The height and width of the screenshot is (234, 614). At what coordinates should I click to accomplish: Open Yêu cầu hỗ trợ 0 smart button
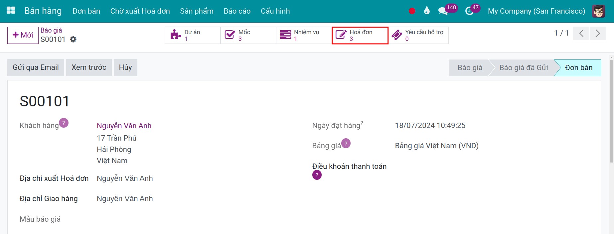pos(418,35)
